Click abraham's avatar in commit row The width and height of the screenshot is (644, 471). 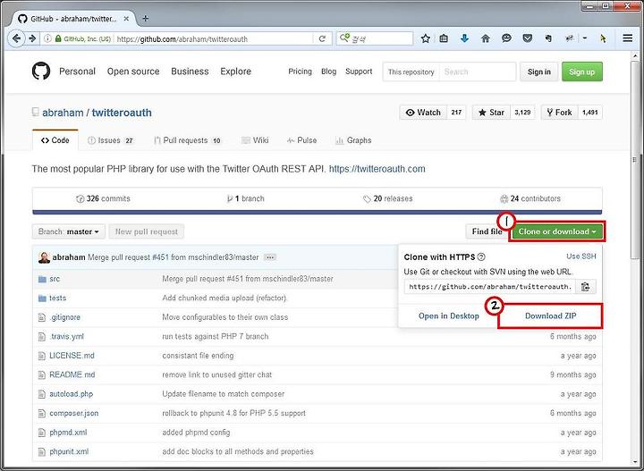point(44,257)
